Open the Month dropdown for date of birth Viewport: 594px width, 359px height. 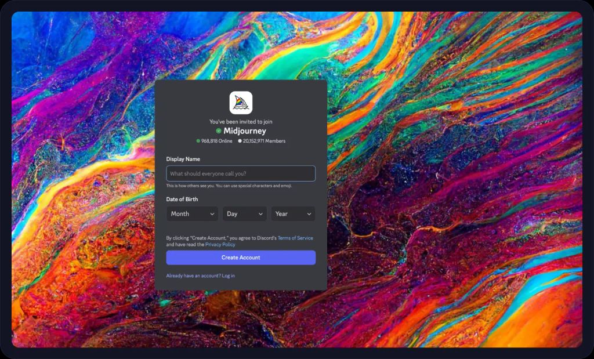click(x=192, y=214)
